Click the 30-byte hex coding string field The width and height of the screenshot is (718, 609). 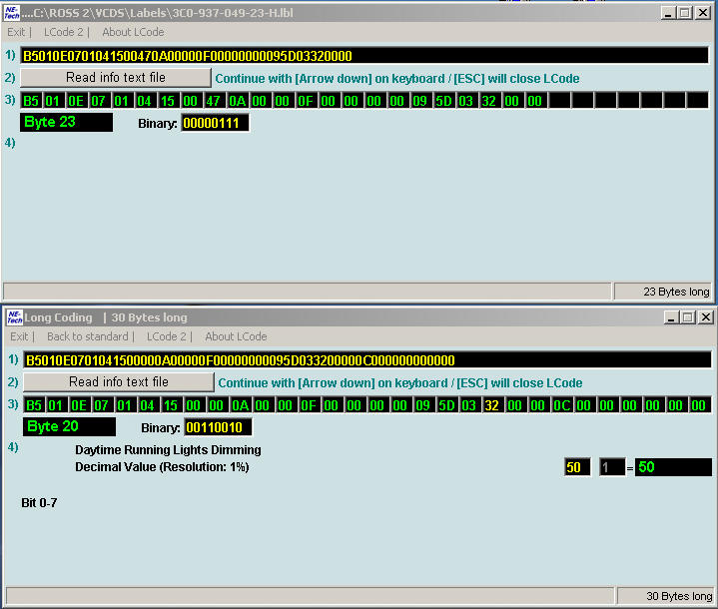point(366,360)
